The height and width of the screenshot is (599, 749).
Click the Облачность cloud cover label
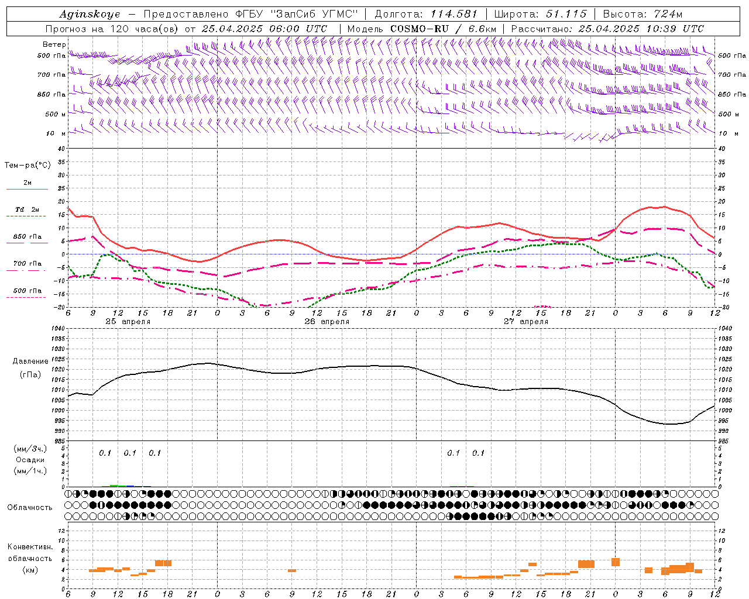[30, 508]
